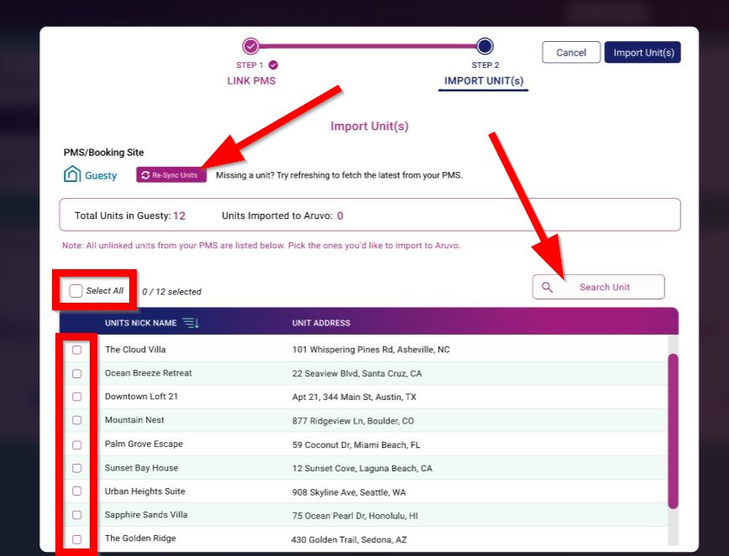Click address 75 Ocean Pearl Dr, Honolulu
729x556 pixels.
pos(355,516)
